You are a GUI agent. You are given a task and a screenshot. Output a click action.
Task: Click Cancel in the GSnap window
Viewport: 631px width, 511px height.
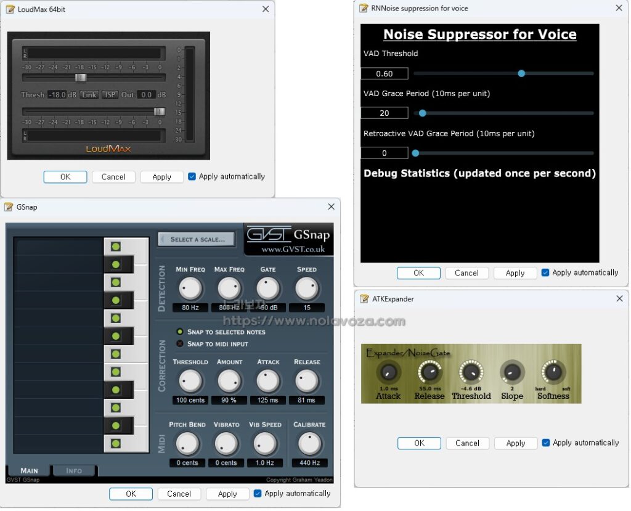(179, 494)
